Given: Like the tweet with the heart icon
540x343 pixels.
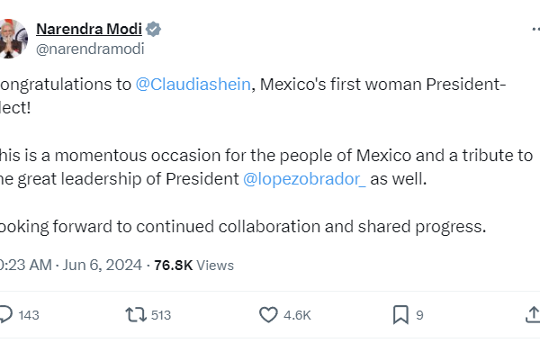Looking at the screenshot, I should [268, 315].
